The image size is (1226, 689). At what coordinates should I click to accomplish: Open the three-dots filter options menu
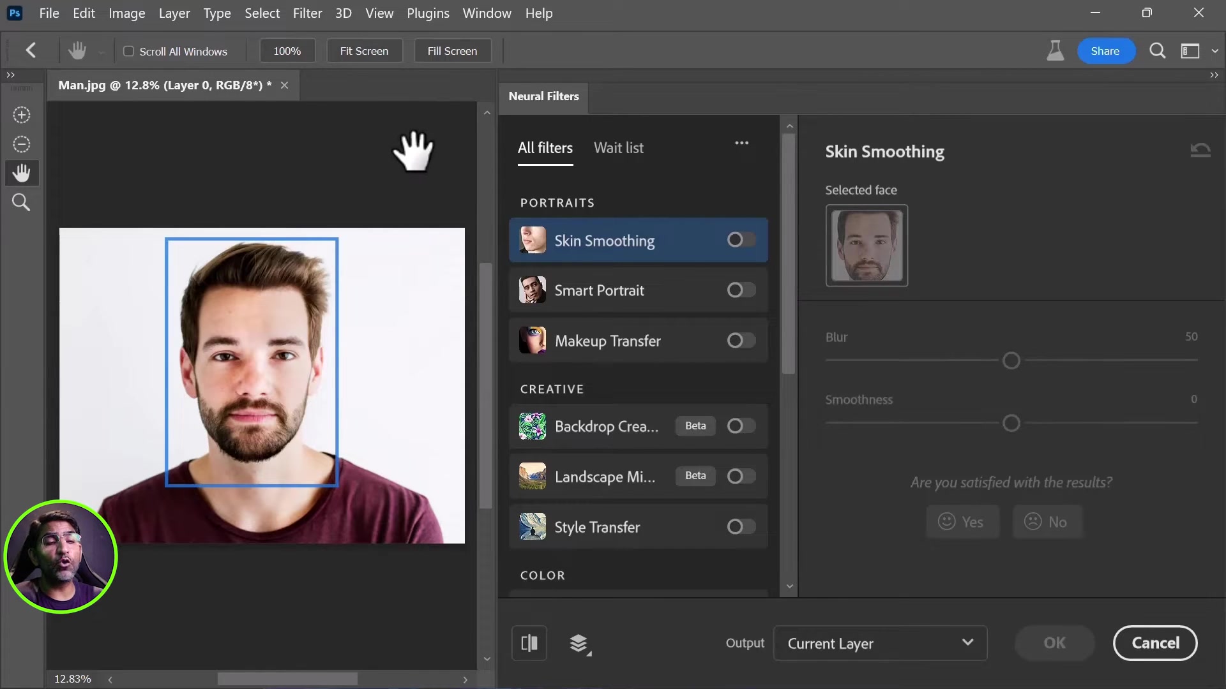741,143
